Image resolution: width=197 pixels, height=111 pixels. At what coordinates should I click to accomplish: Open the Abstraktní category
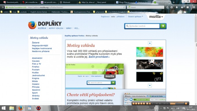point(37,58)
